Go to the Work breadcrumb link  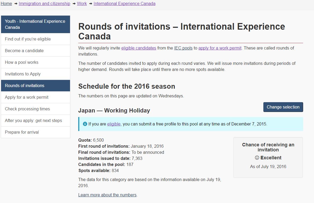[82, 4]
